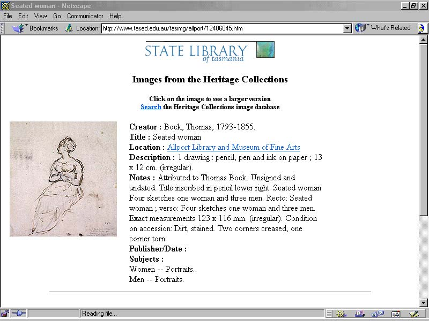The height and width of the screenshot is (321, 429).
Task: Click the vertical scrollbar thumb
Action: pos(423,129)
